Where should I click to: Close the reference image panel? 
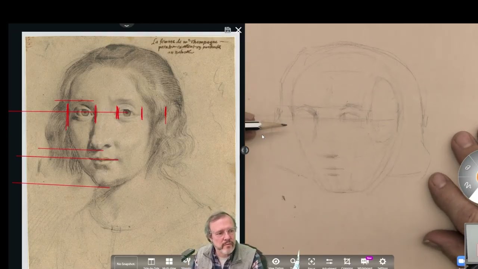pos(238,30)
